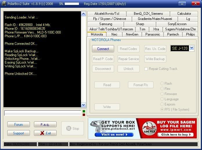Click the Res. Us. Code button
The height and width of the screenshot is (150, 202).
coord(155,49)
